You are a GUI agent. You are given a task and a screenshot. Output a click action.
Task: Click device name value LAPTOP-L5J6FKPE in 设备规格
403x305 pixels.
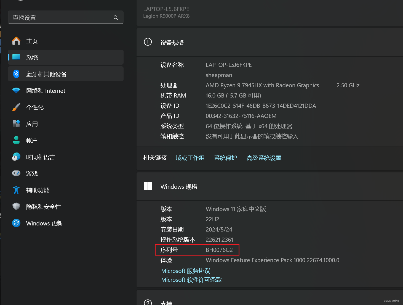[x=229, y=65]
